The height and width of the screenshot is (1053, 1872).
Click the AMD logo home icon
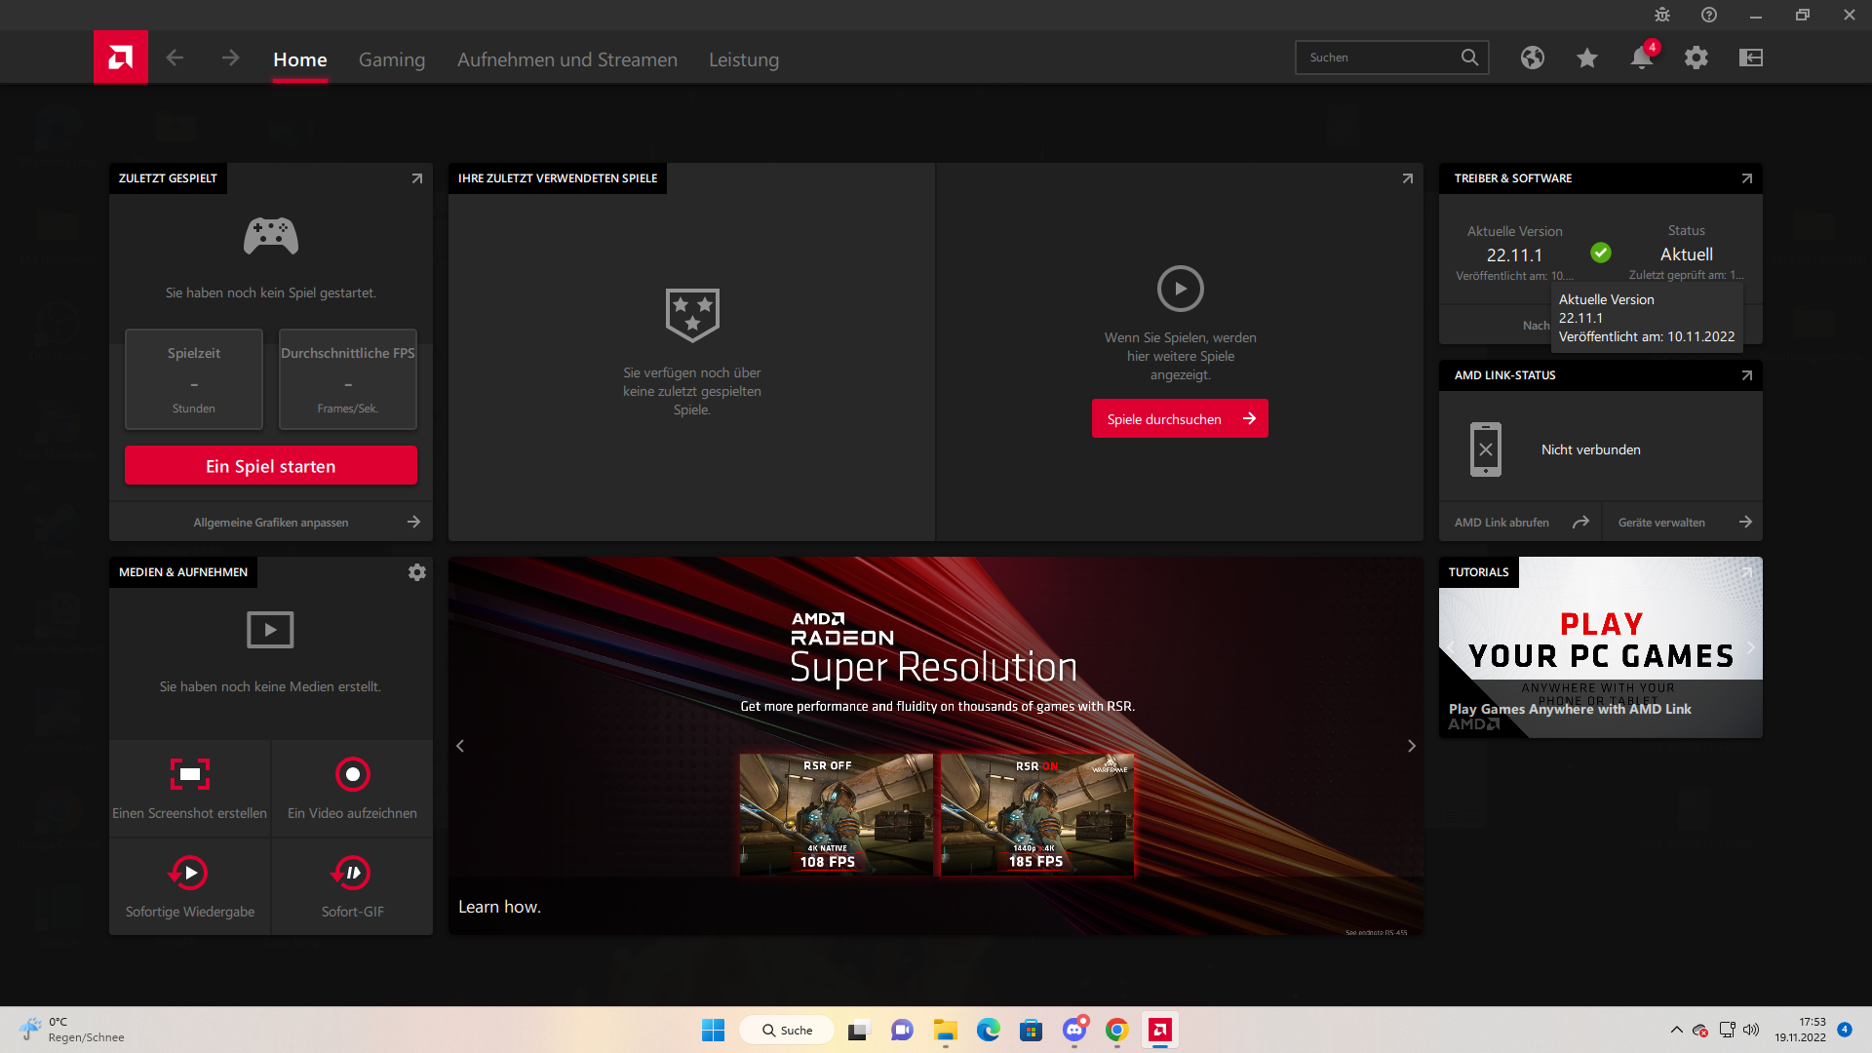(x=120, y=58)
